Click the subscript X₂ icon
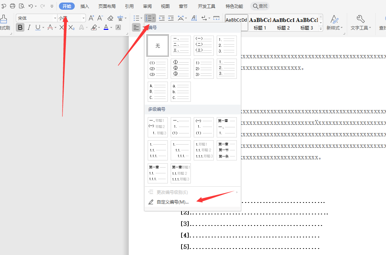This screenshot has height=255, width=386. (71, 27)
